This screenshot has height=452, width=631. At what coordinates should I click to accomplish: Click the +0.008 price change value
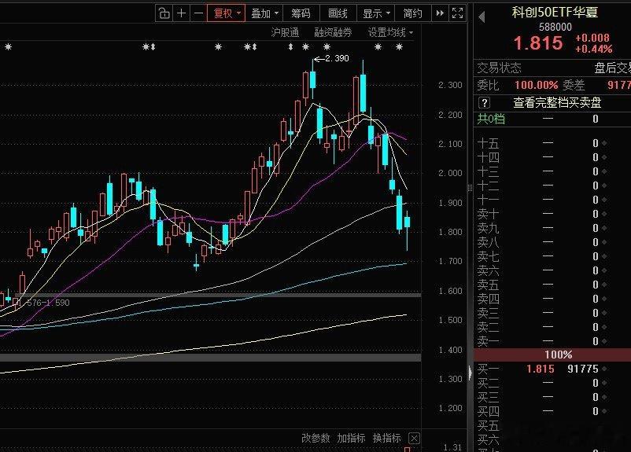(x=592, y=38)
